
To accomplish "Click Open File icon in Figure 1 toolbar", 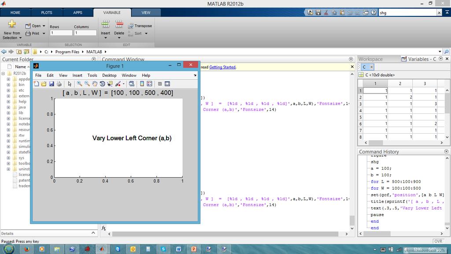I will click(44, 84).
